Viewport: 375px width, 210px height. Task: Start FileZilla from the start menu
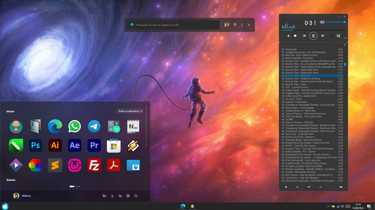(x=94, y=165)
